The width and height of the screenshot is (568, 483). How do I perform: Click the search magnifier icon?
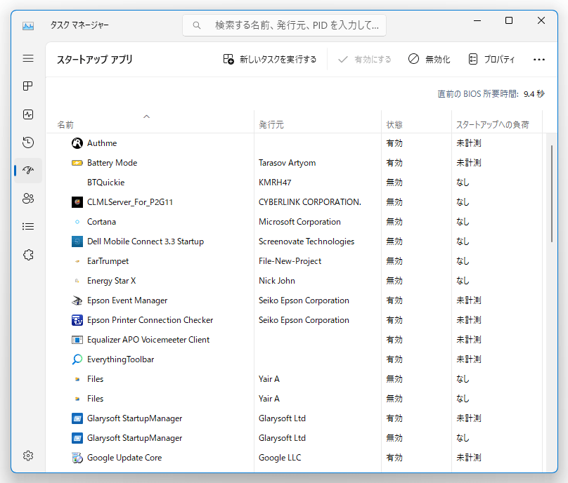[x=197, y=25]
